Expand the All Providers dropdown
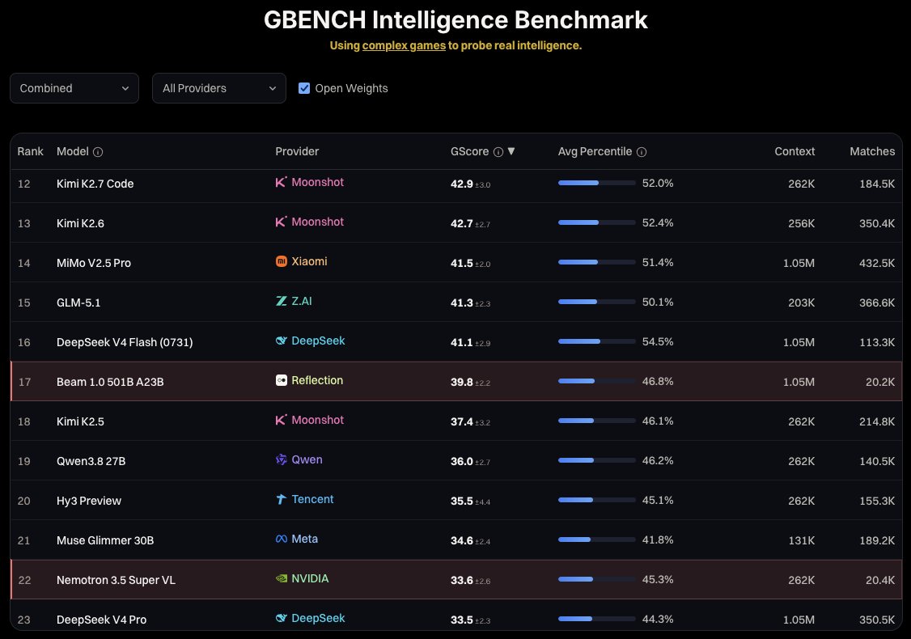Screen dimensions: 911x639 [x=219, y=88]
